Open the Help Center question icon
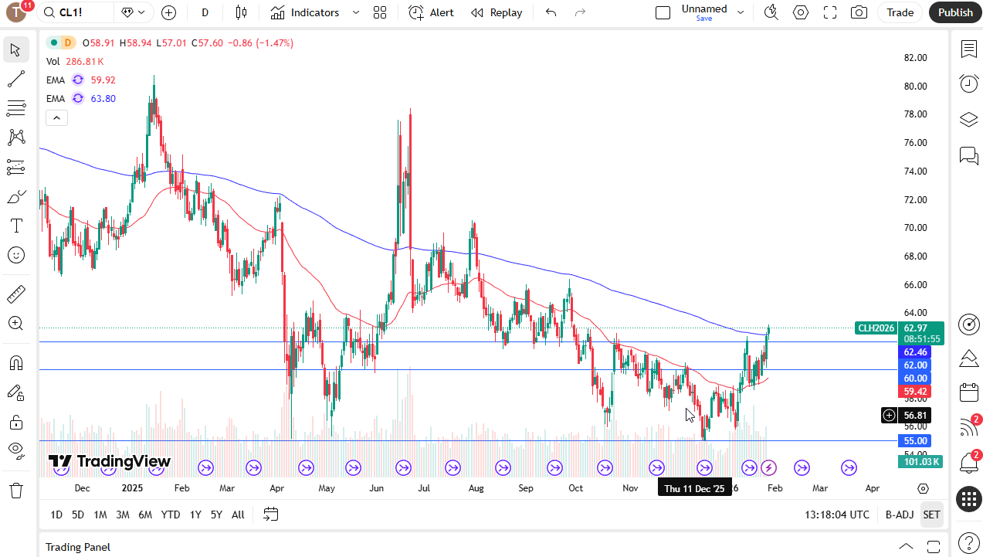This screenshot has height=557, width=983. click(x=968, y=542)
